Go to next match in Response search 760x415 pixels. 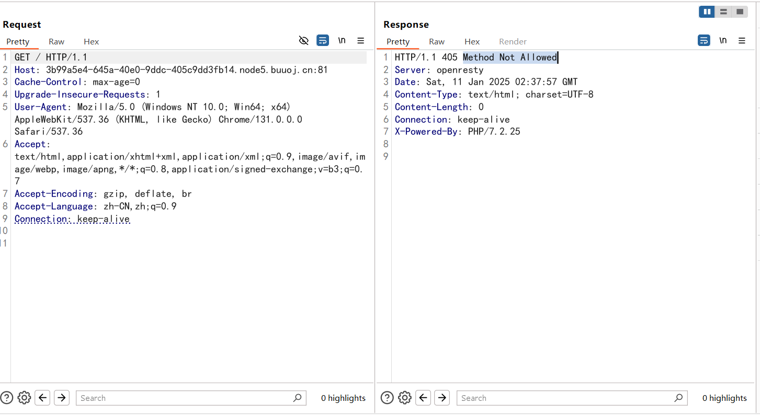[442, 398]
